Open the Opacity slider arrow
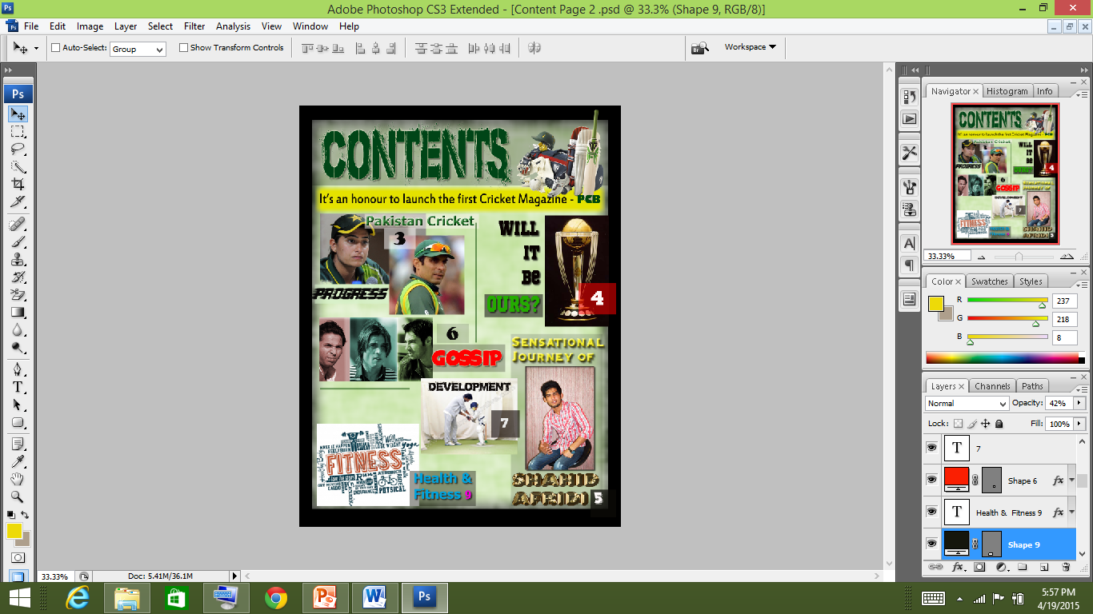 pos(1079,403)
